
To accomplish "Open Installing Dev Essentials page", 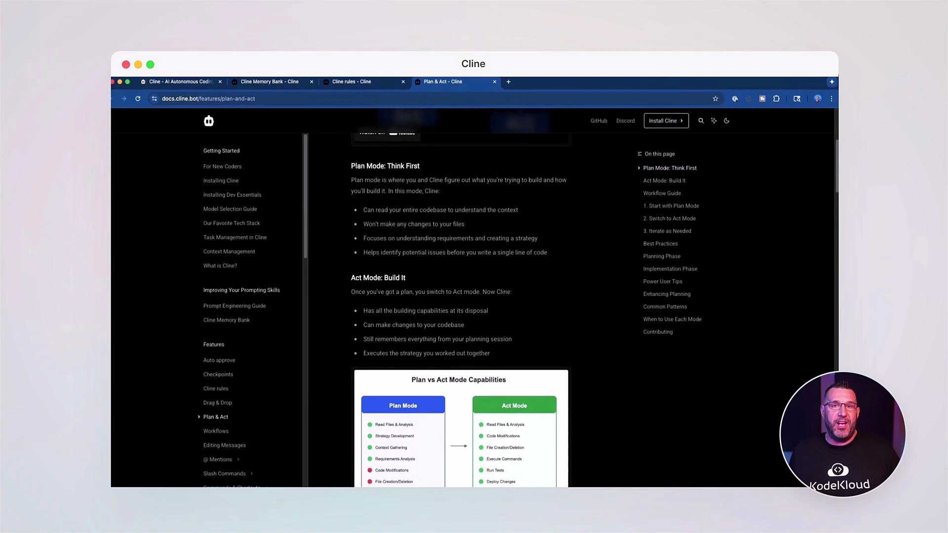I will click(232, 195).
